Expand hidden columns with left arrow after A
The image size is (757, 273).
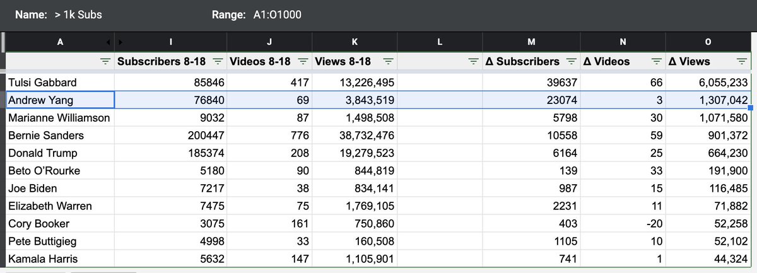point(109,42)
